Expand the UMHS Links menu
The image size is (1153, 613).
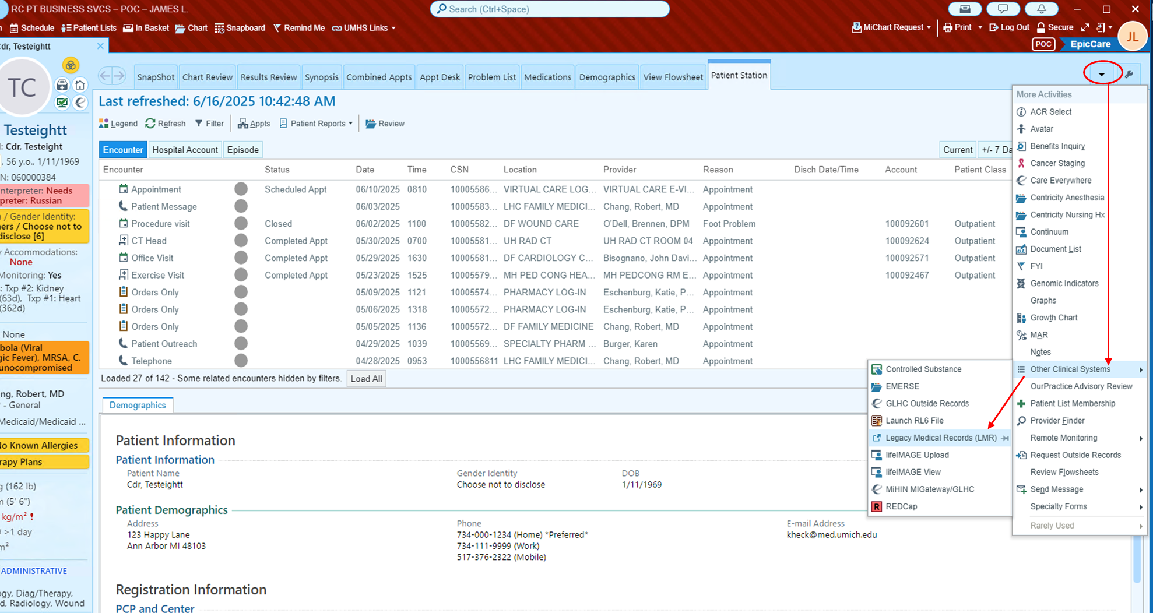click(365, 28)
